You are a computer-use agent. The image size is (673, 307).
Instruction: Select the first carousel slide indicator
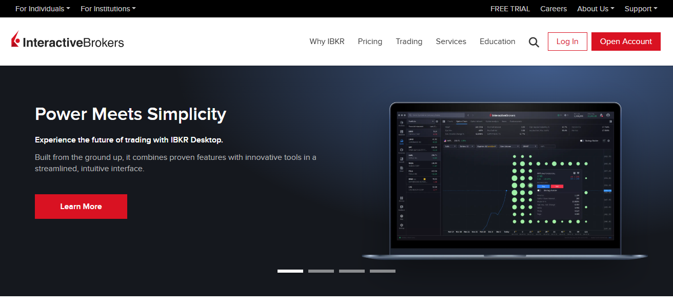(x=290, y=271)
